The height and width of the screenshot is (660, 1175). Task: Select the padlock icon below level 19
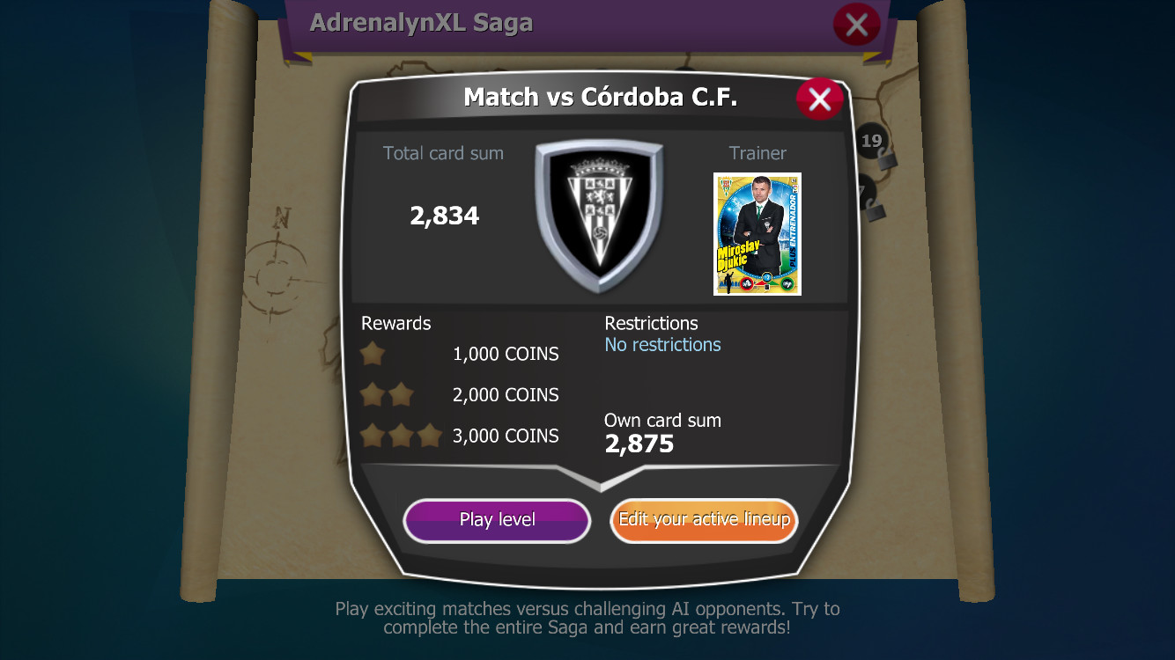coord(886,160)
